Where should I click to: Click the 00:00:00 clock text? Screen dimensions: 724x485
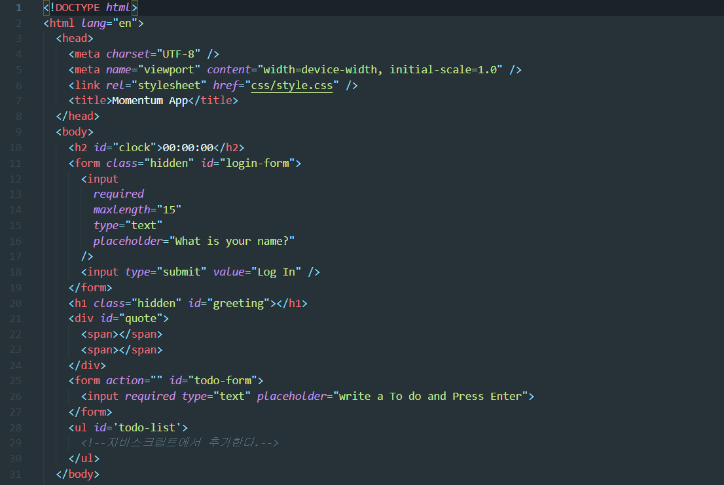[x=188, y=148]
